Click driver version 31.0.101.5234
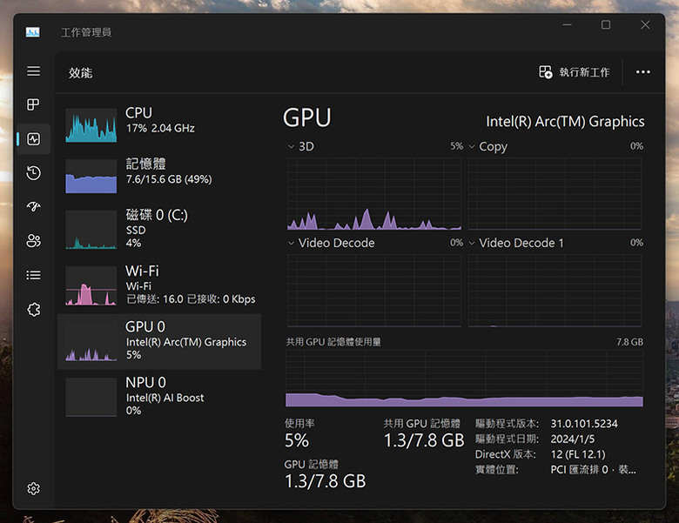 click(x=584, y=424)
